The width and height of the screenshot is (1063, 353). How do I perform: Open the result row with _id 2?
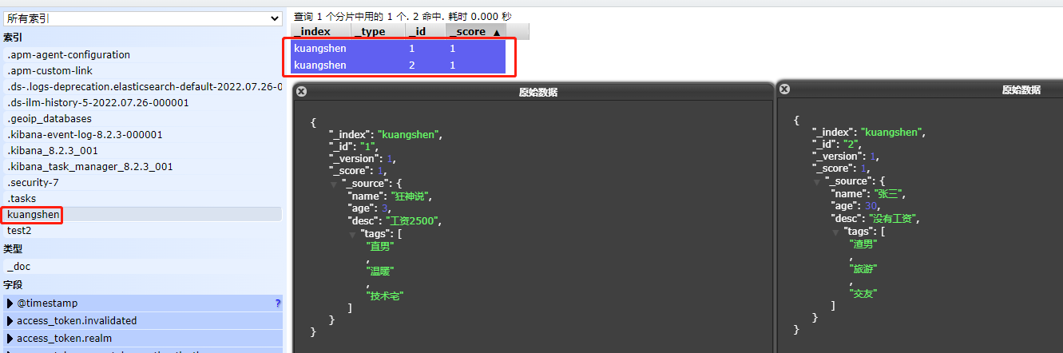pyautogui.click(x=399, y=65)
